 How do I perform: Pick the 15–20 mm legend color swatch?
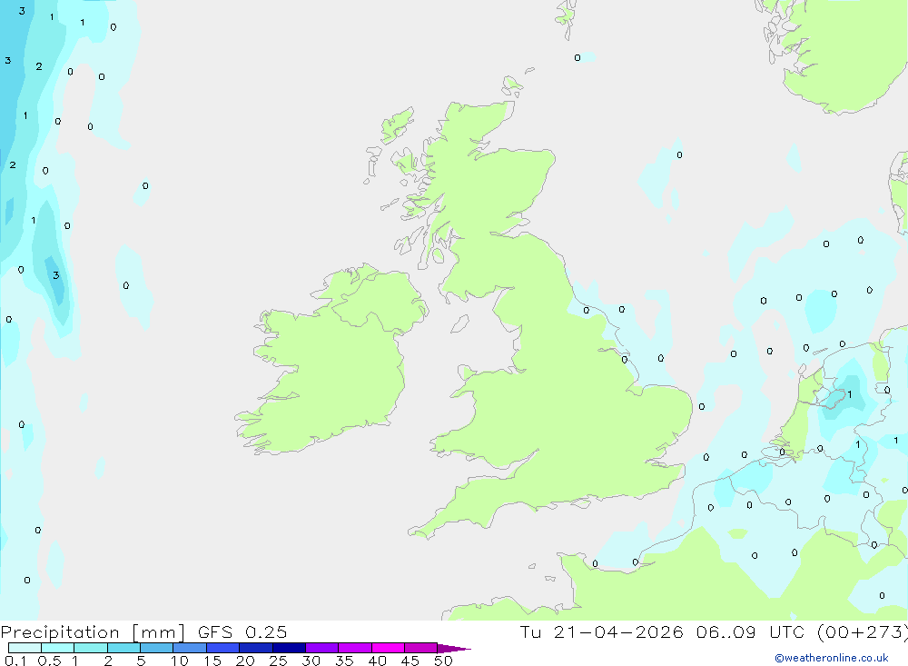[223, 648]
